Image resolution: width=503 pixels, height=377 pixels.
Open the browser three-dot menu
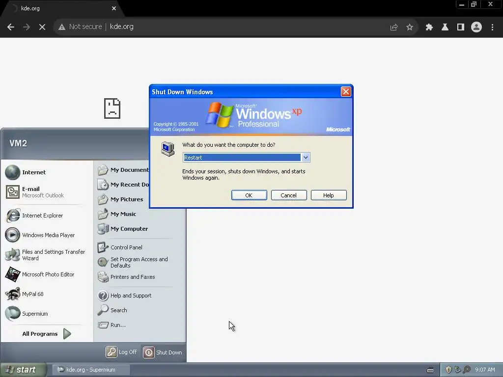pos(492,27)
